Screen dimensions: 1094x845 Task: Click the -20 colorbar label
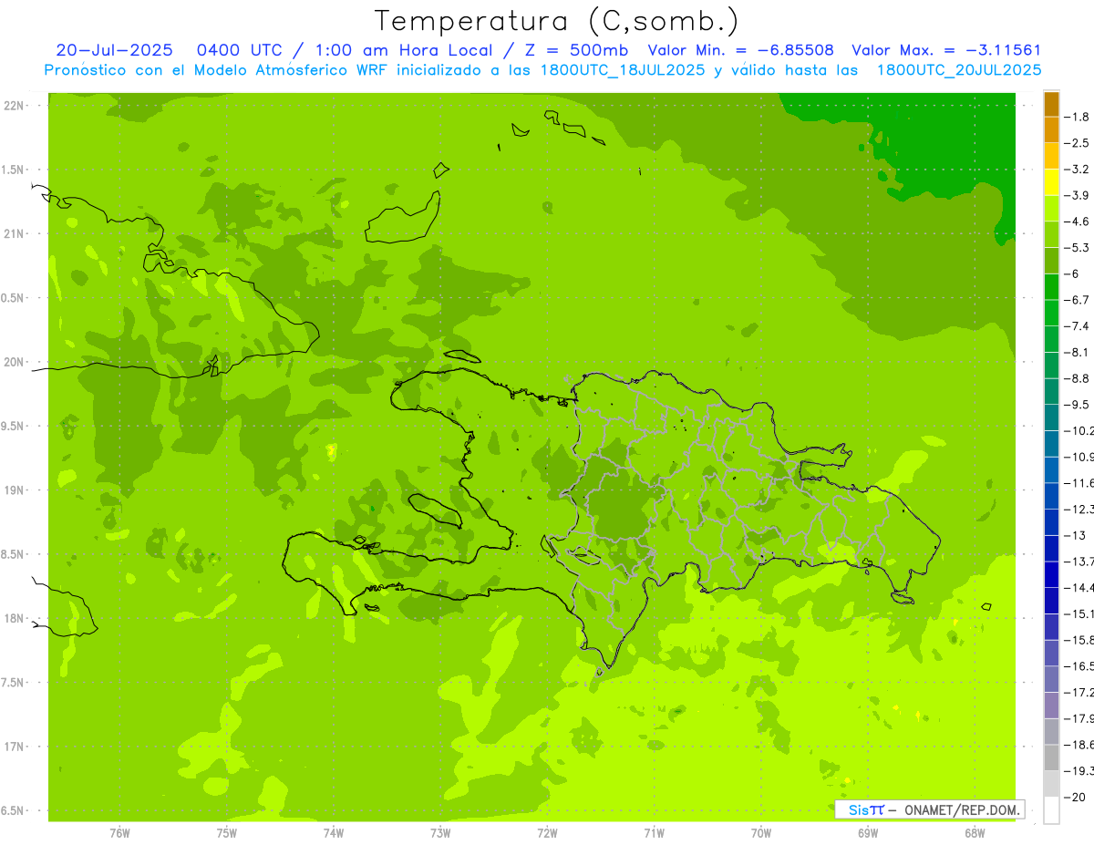coord(1076,797)
